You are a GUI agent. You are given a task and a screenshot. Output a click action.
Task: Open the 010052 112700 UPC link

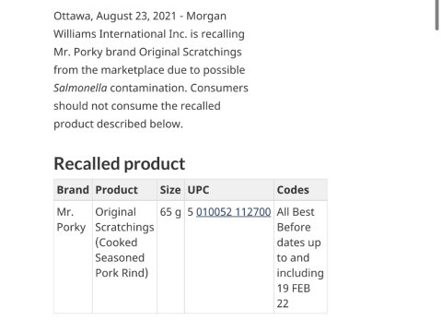[x=233, y=212]
